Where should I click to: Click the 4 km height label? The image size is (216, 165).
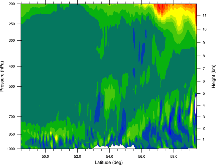tap(204, 105)
